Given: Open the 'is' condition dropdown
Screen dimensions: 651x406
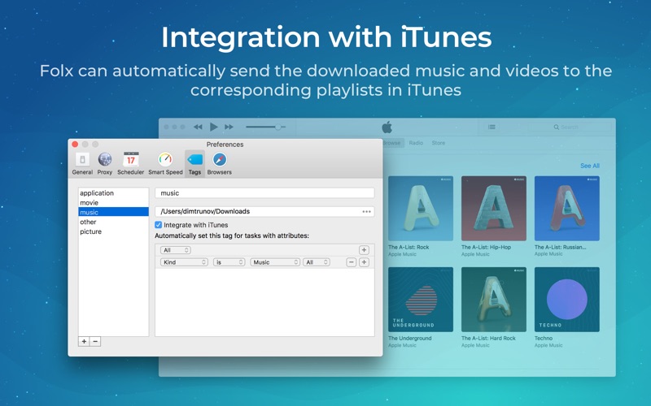Looking at the screenshot, I should [x=229, y=262].
